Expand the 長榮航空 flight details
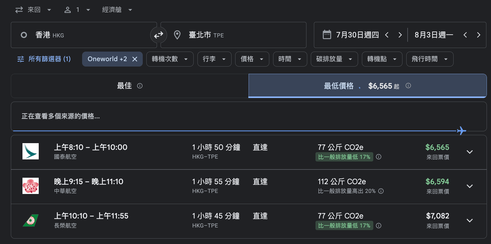Image resolution: width=491 pixels, height=244 pixels. (470, 221)
